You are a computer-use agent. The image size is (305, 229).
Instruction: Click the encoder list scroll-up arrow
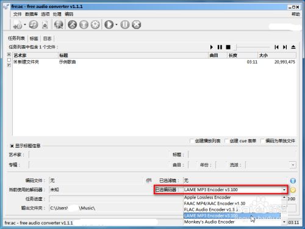pyautogui.click(x=284, y=197)
